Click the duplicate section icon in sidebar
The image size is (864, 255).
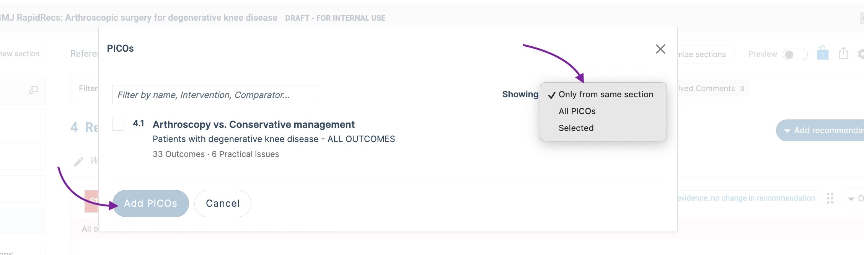(34, 90)
